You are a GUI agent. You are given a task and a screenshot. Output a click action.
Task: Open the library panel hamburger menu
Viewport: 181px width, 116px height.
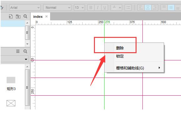18,51
